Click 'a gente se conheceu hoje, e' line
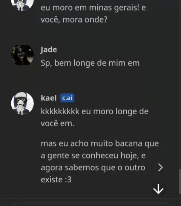 [x=93, y=155]
